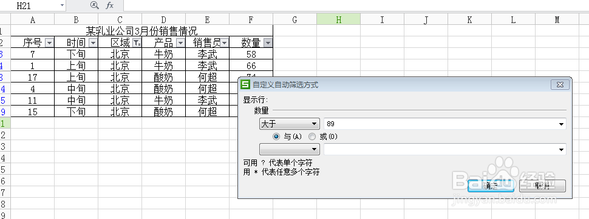The width and height of the screenshot is (589, 219).
Task: Click the fx insert function icon
Action: pyautogui.click(x=109, y=5)
